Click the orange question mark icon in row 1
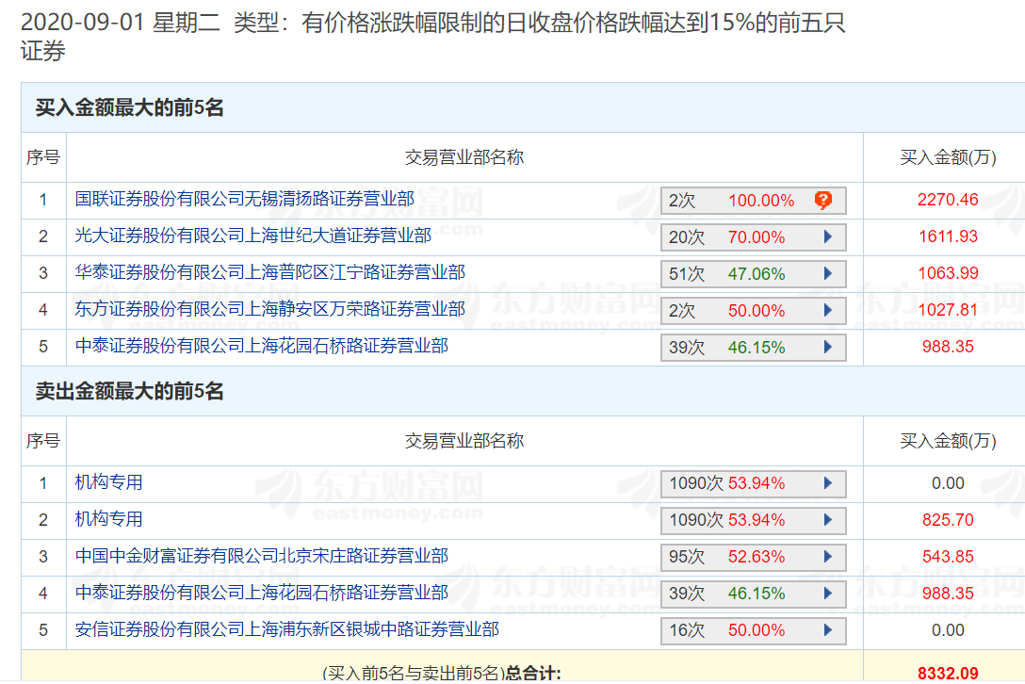 tap(823, 200)
